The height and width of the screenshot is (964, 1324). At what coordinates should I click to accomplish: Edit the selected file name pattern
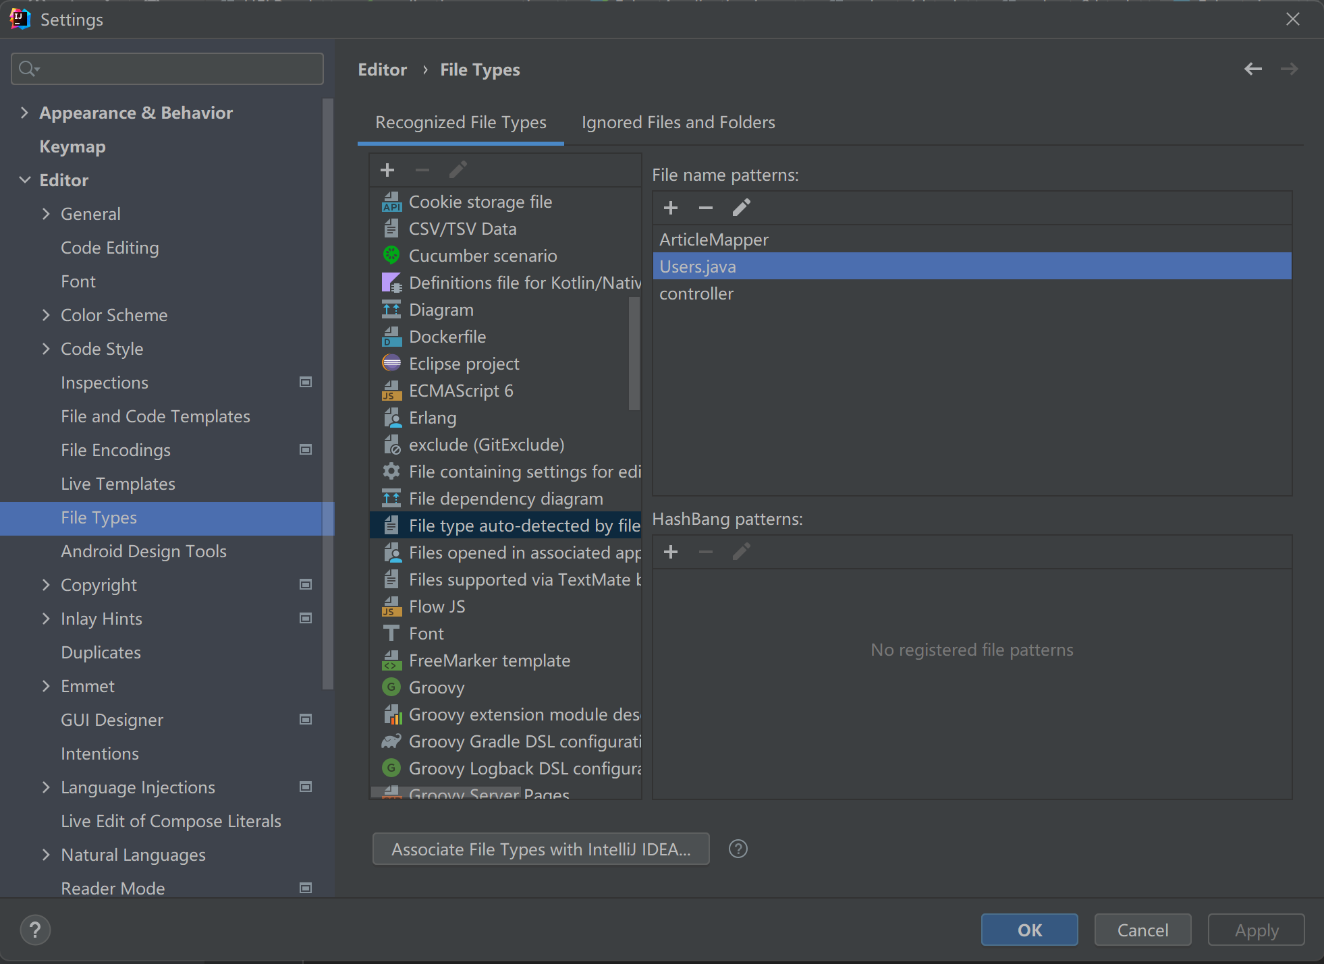(741, 208)
